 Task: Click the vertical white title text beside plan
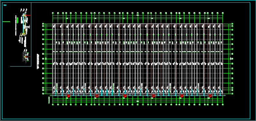38,61
